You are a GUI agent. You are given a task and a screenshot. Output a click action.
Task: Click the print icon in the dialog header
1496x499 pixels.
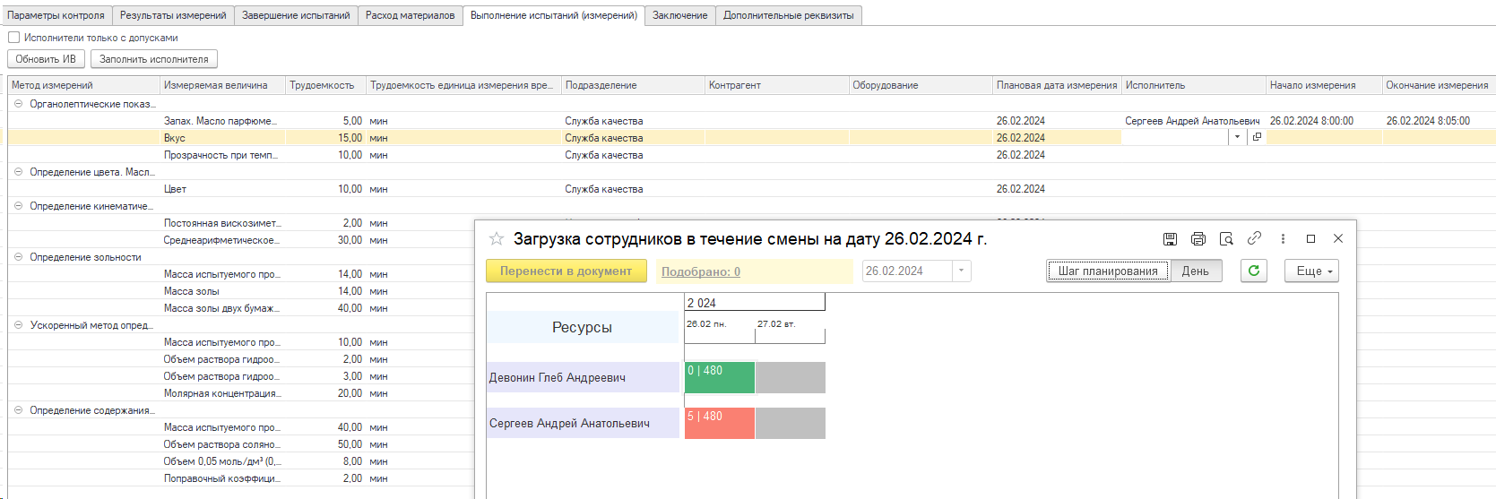(1198, 238)
